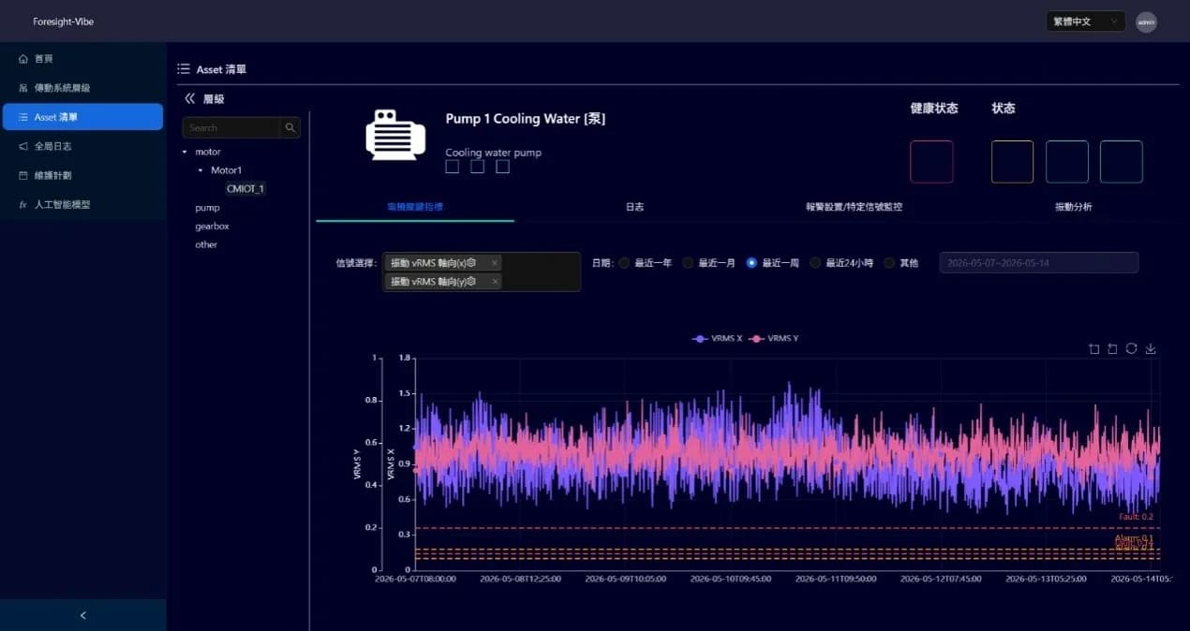Click the red-outlined 健康状态 box
Screen dimensions: 1190x631
pyautogui.click(x=931, y=162)
